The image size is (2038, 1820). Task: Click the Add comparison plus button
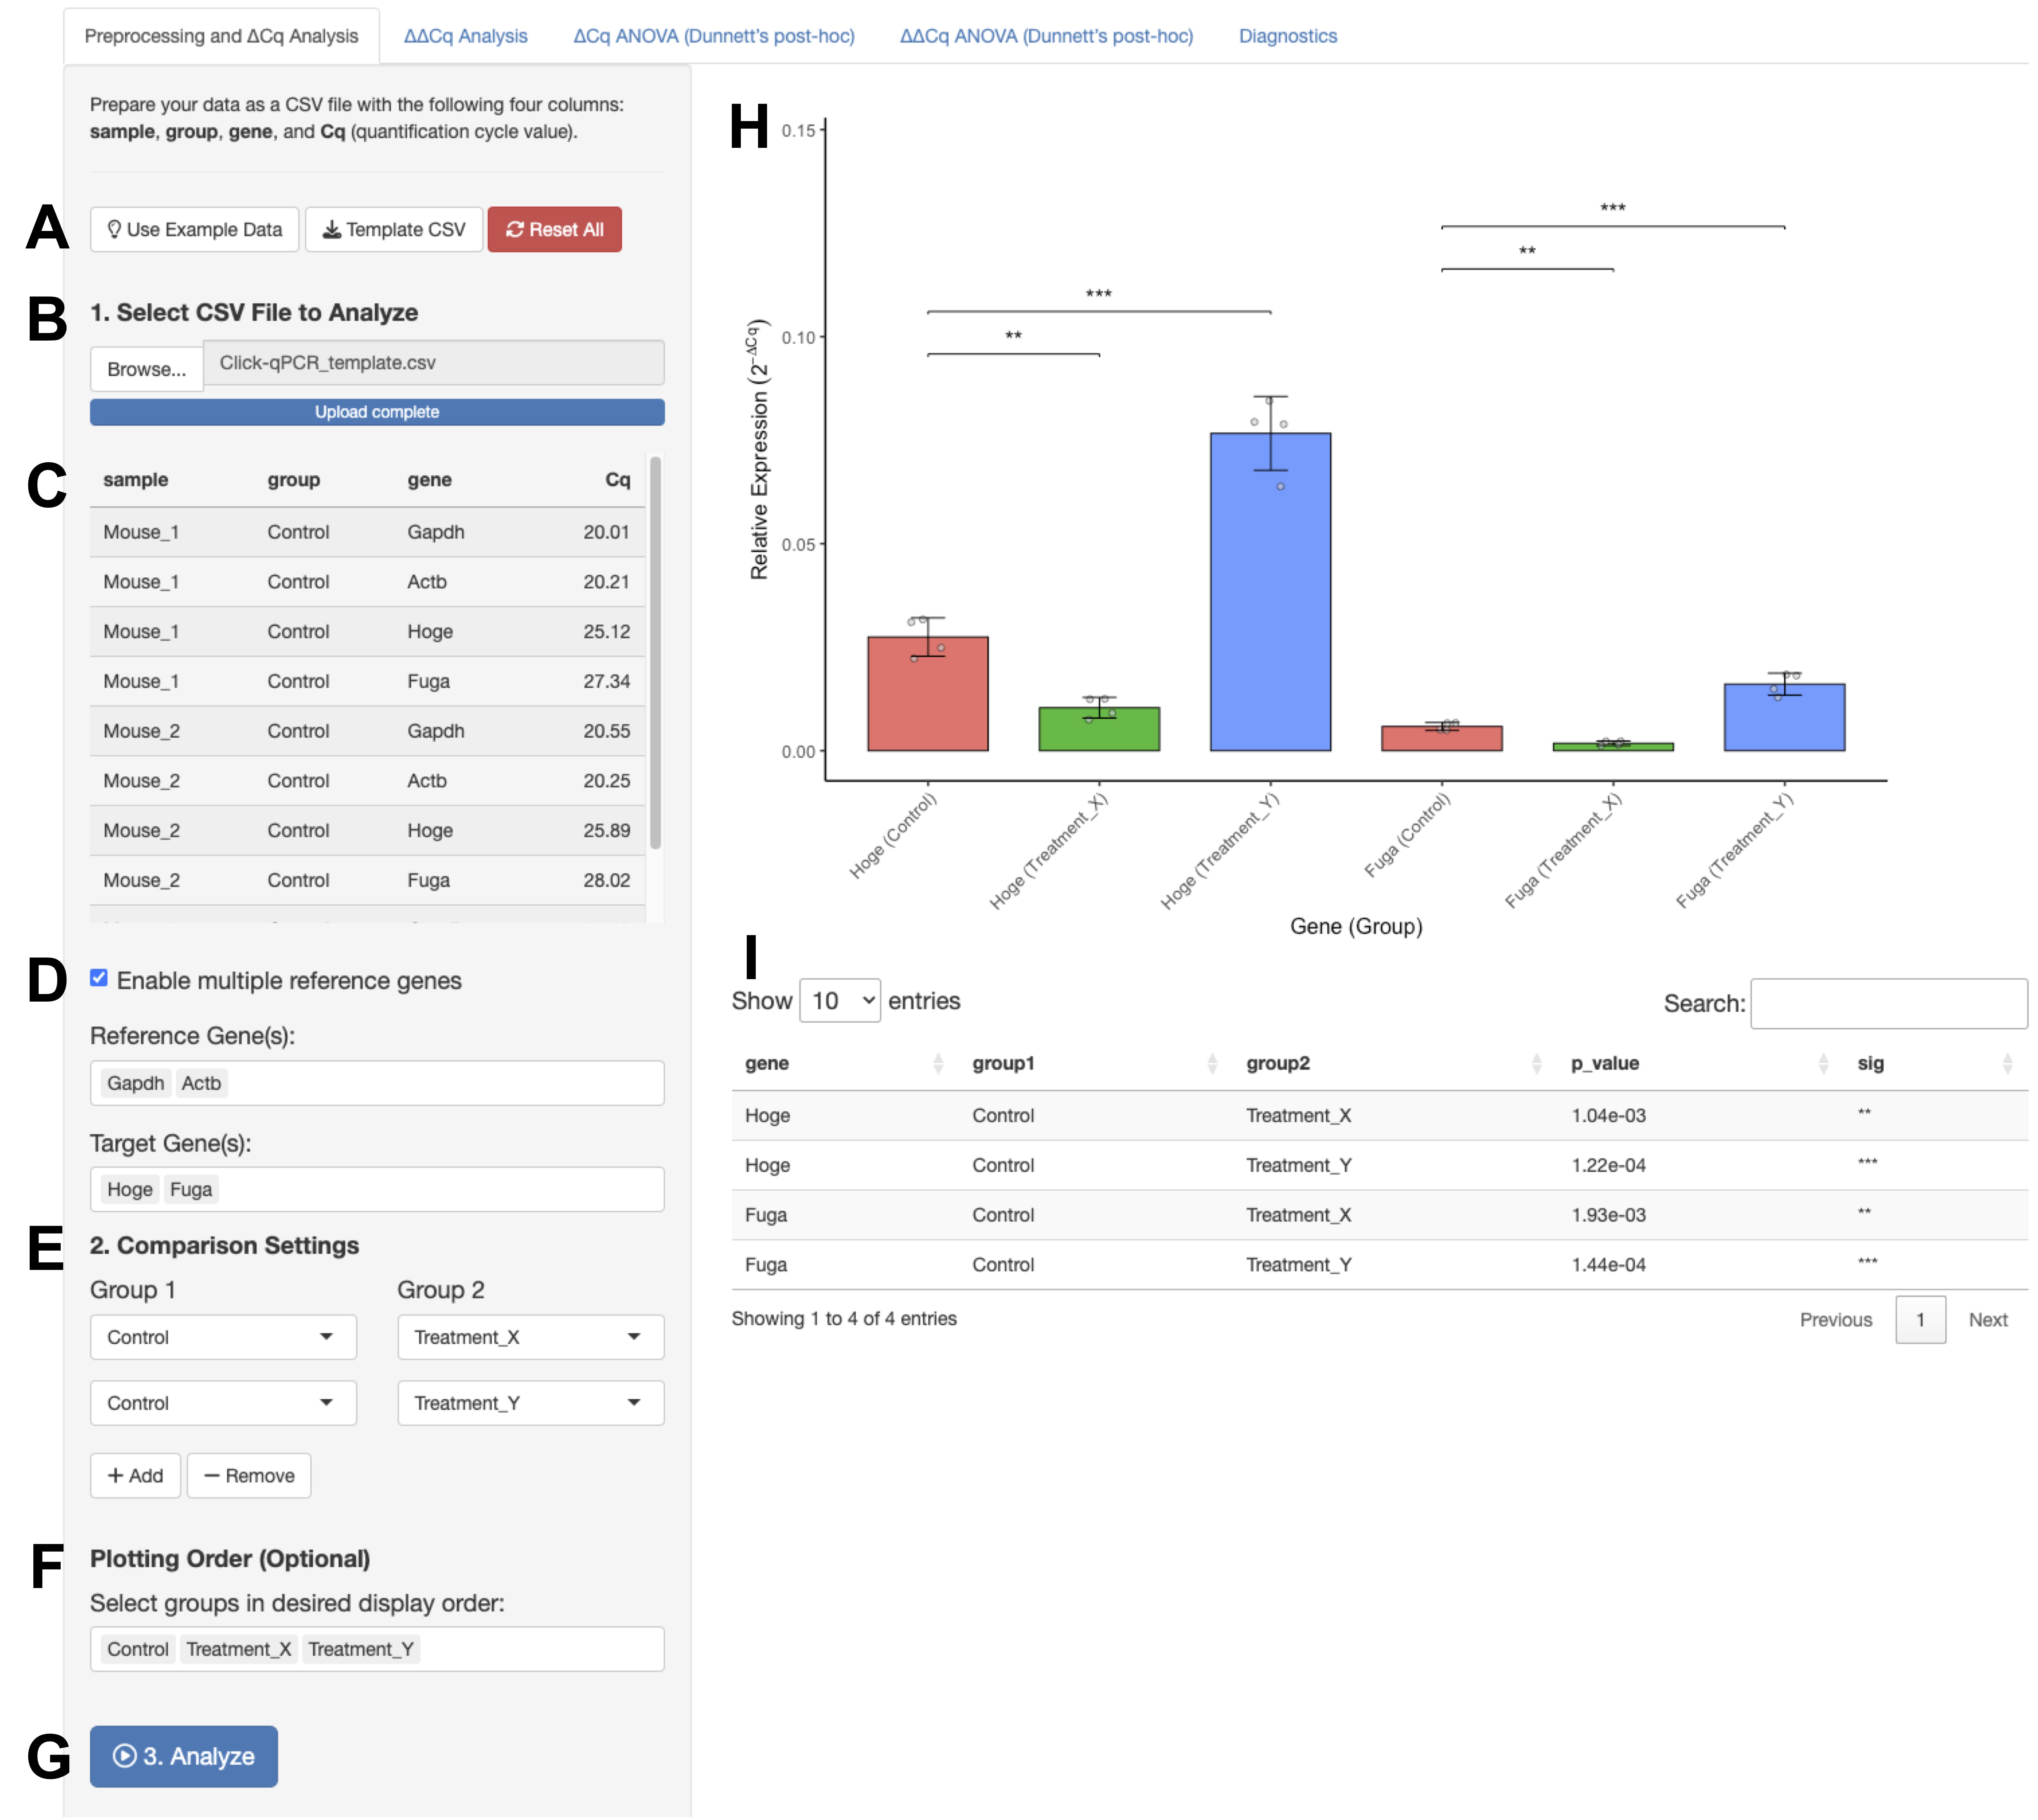click(135, 1476)
